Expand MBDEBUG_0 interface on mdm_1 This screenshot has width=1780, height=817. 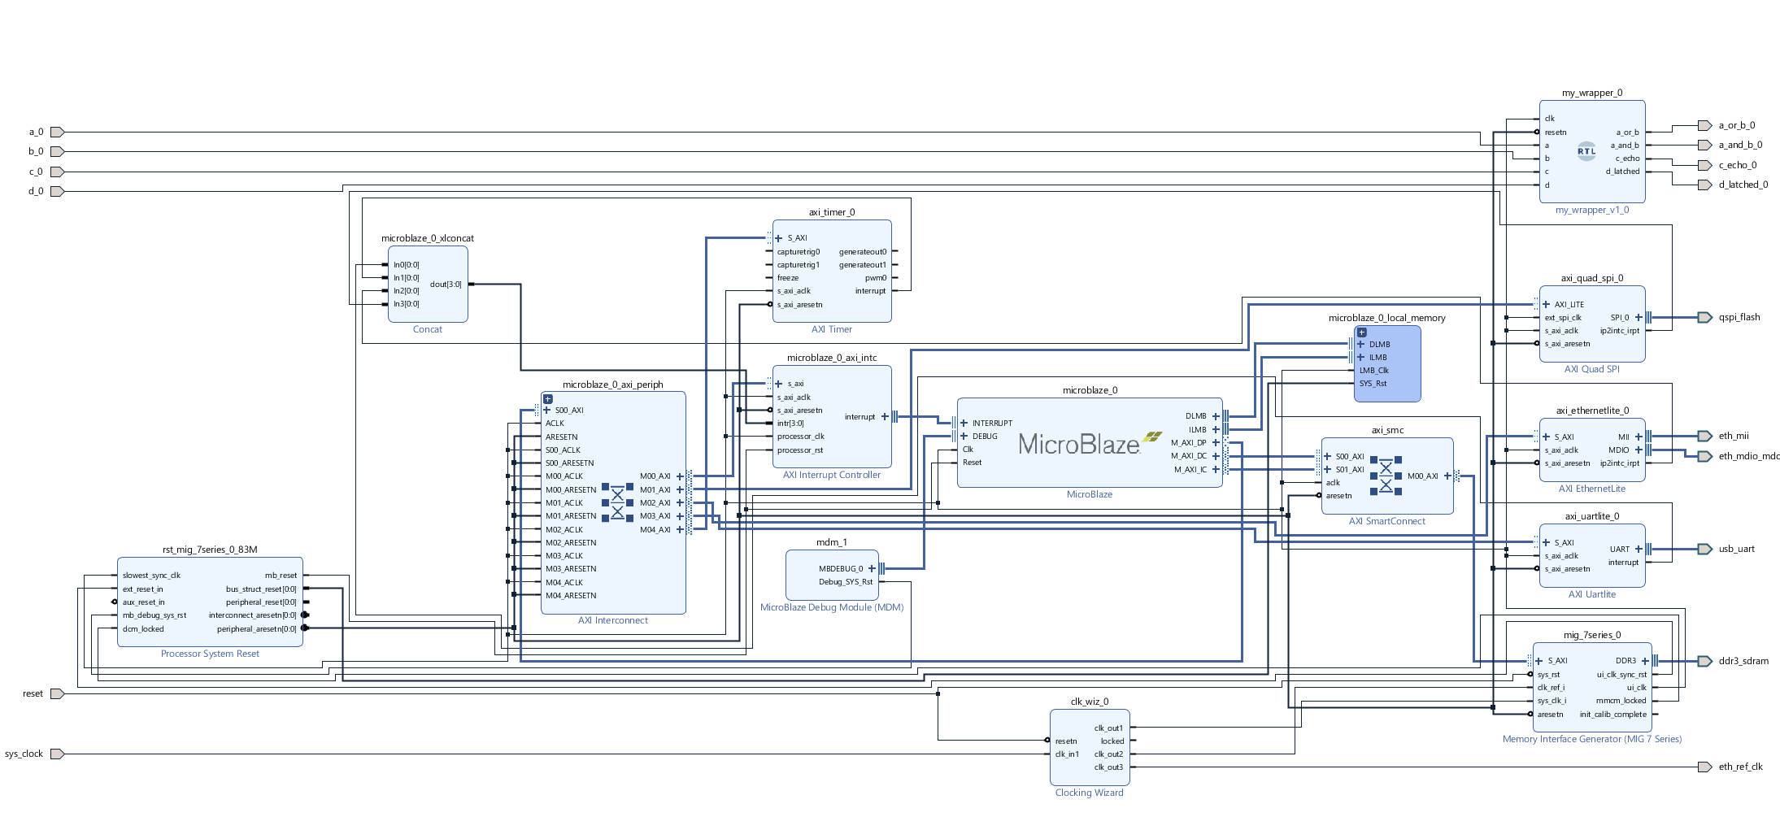coord(872,568)
